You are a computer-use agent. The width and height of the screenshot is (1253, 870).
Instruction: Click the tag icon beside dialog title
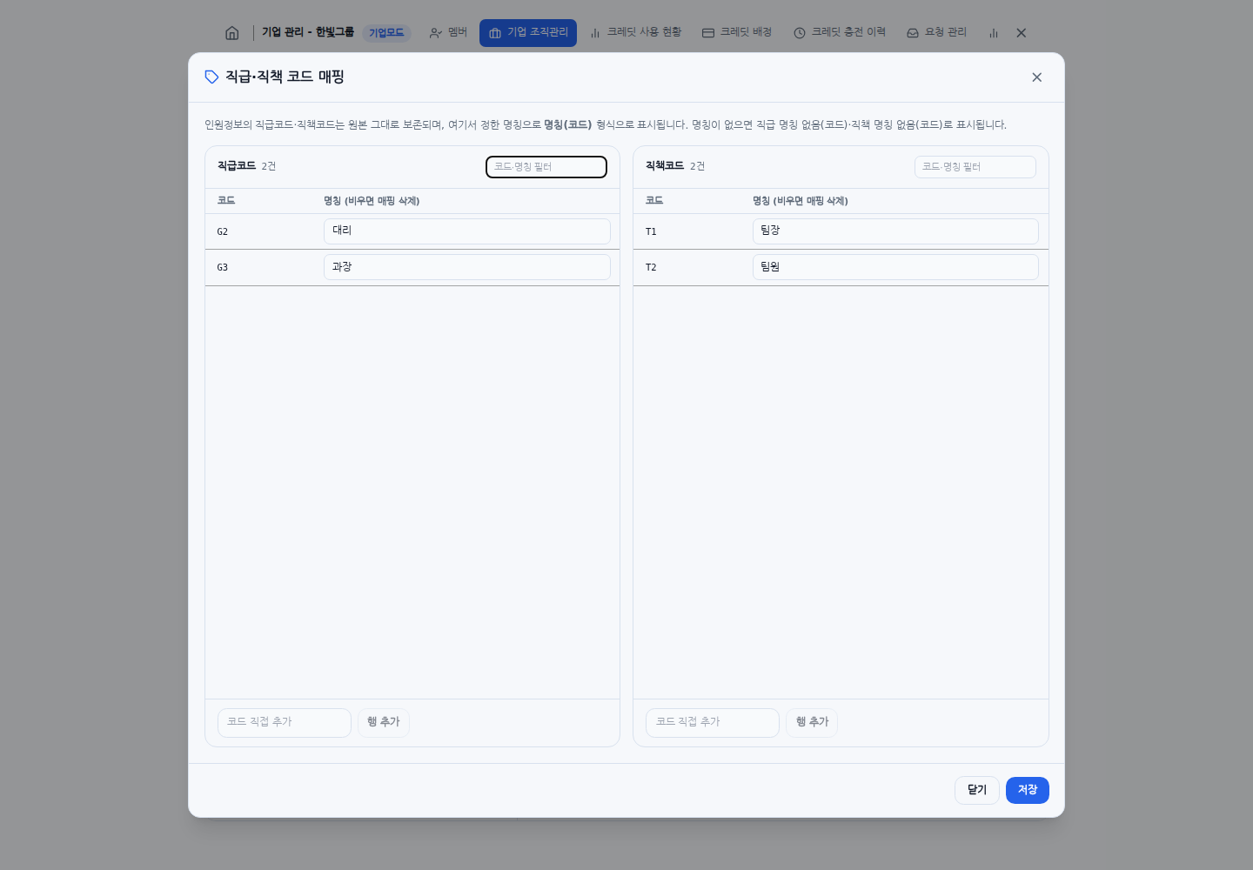(x=211, y=77)
